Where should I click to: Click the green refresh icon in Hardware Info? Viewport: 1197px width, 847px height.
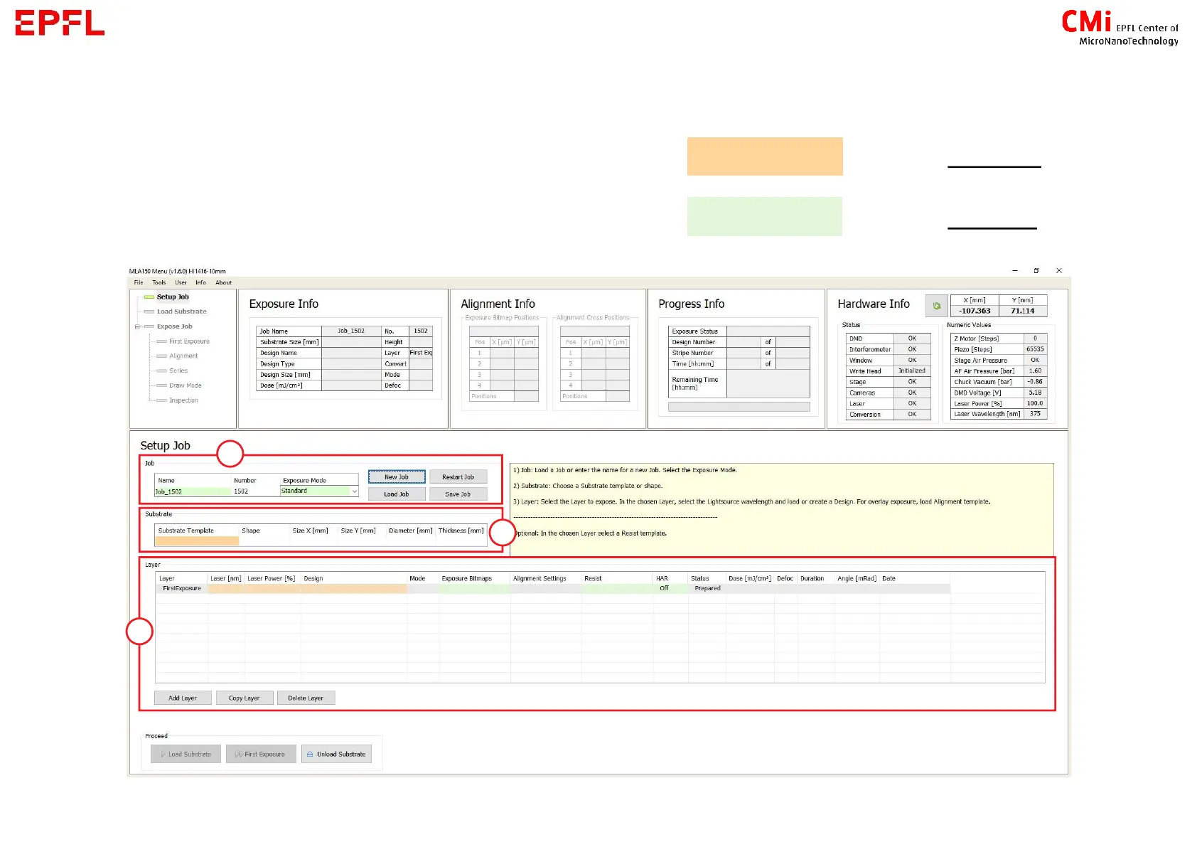[936, 306]
